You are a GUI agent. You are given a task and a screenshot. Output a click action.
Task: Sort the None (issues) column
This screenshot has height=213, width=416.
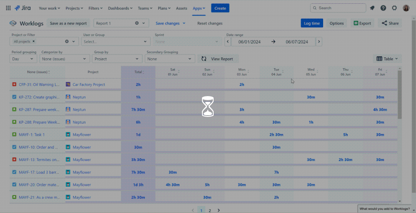coord(49,72)
